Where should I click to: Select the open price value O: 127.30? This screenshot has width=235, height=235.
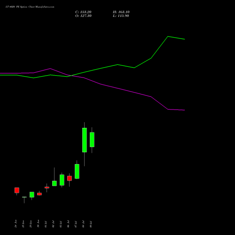tap(83, 16)
